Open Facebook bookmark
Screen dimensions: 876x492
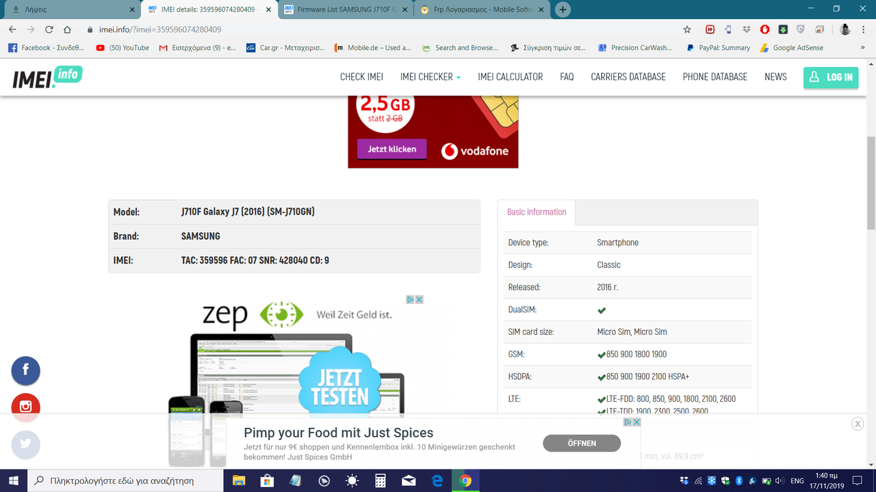45,48
